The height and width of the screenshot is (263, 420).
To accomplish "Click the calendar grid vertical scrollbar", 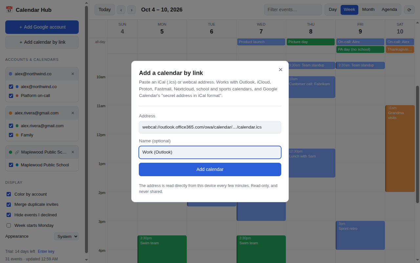I will [x=417, y=144].
